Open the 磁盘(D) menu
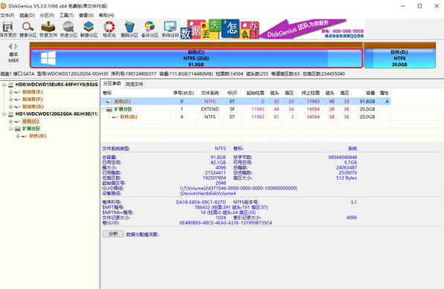444x289 pixels. [27, 16]
